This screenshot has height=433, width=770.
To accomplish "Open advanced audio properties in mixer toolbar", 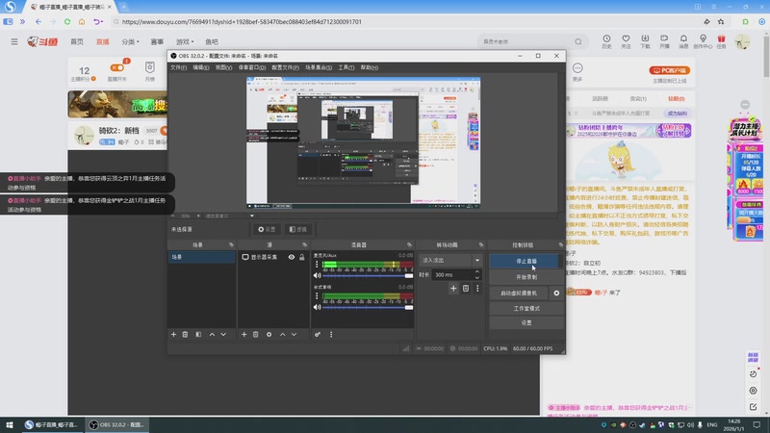I will point(318,334).
